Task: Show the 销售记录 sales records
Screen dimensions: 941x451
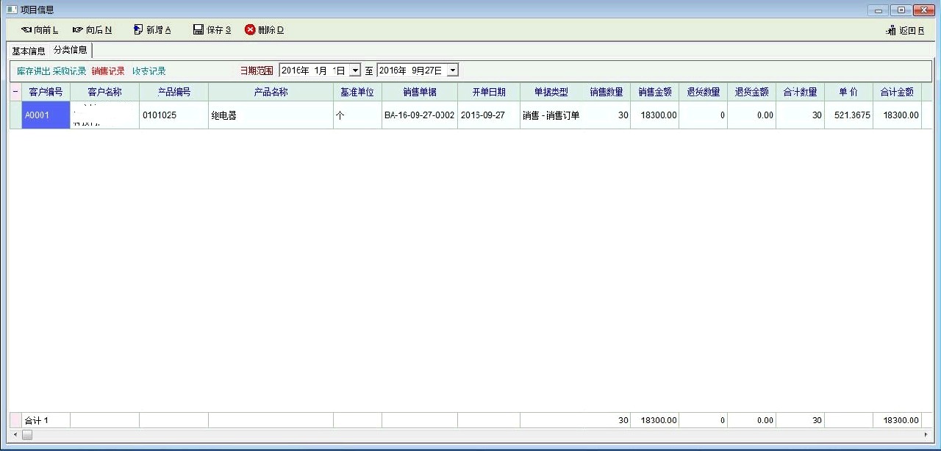Action: pos(108,71)
